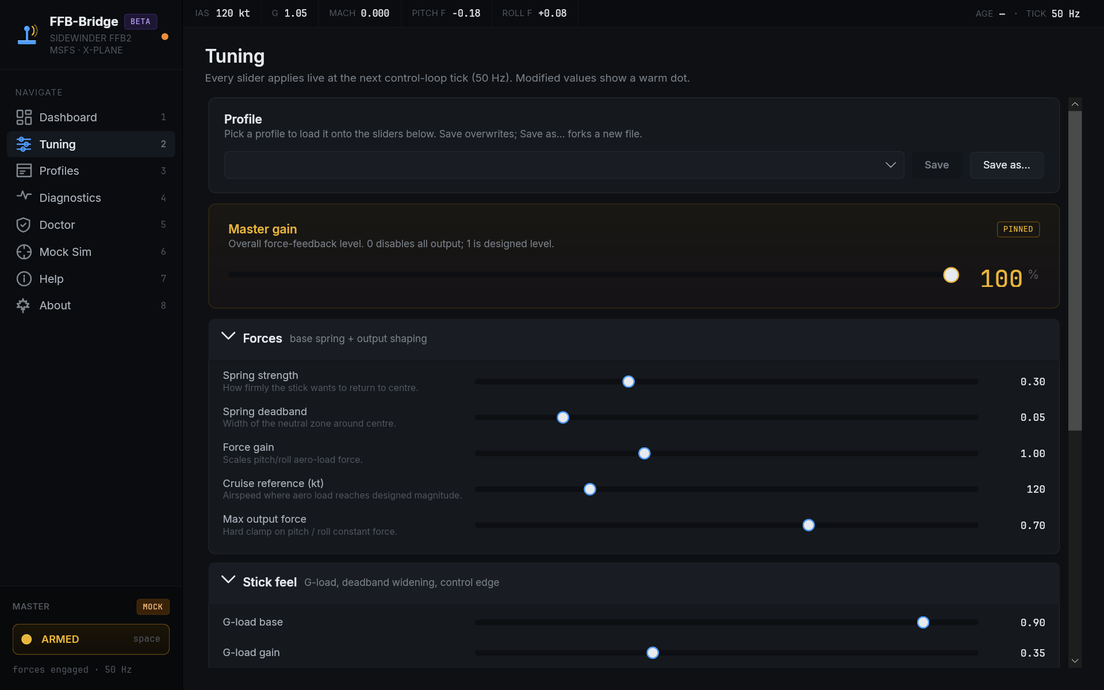Toggle the ARMED master switch
1104x690 pixels.
(x=91, y=639)
